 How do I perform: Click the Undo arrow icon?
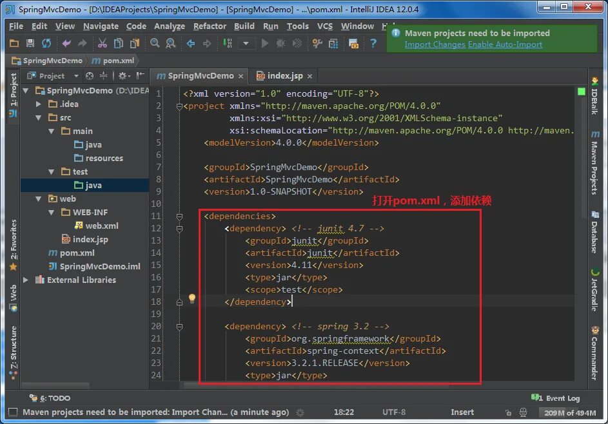click(x=66, y=43)
